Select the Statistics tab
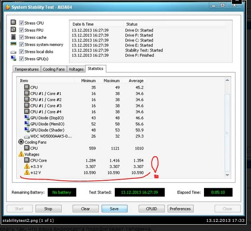The width and height of the screenshot is (251, 231). [96, 69]
